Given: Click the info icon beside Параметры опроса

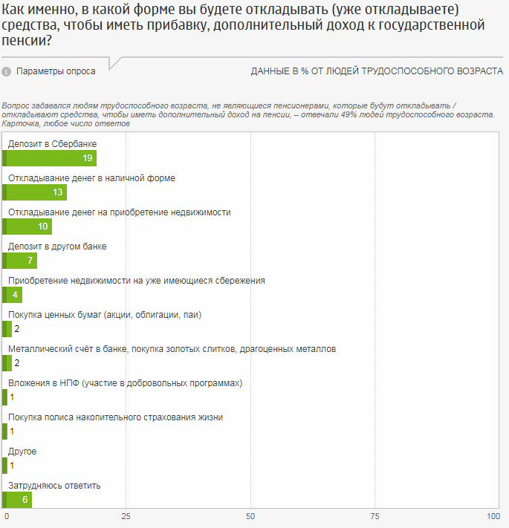Looking at the screenshot, I should 7,72.
